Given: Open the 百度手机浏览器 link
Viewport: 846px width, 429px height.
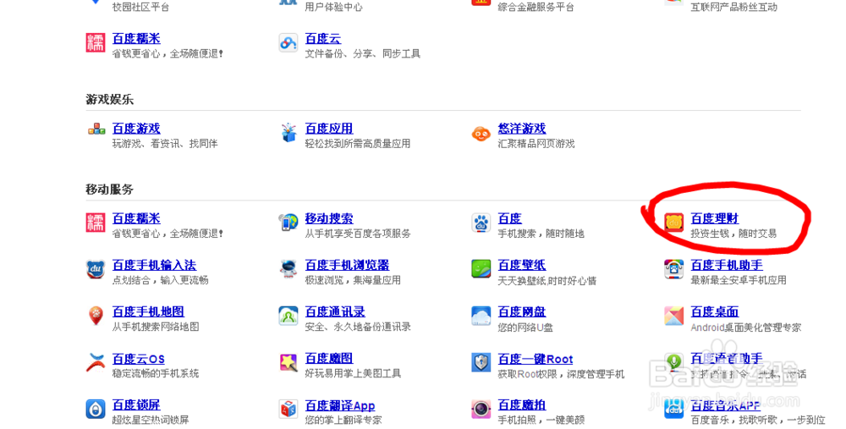Looking at the screenshot, I should coord(347,265).
